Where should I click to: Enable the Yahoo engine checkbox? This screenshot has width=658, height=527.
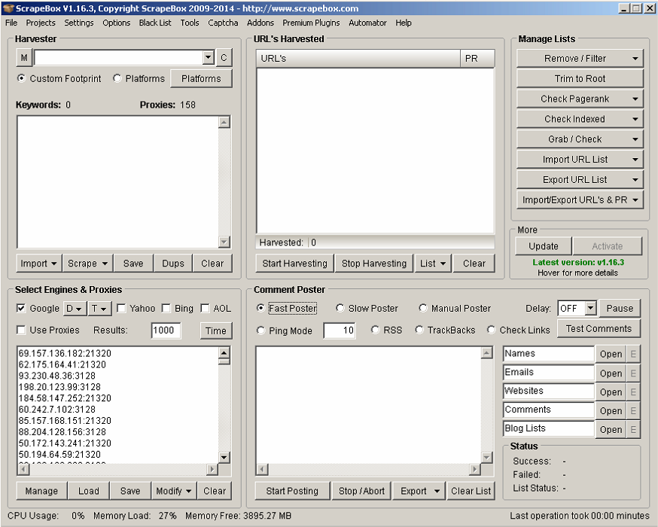(x=121, y=309)
